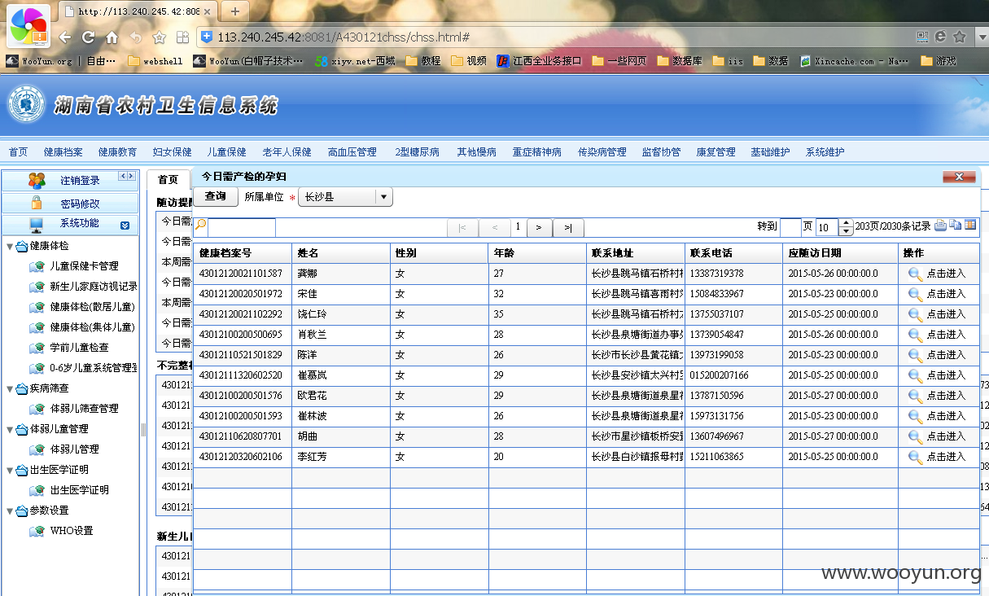989x596 pixels.
Task: Click the column layout icon in grid toolbar
Action: tap(970, 226)
